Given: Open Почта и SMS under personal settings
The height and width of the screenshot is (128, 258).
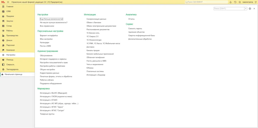Looking at the screenshot, I should pyautogui.click(x=45, y=46).
